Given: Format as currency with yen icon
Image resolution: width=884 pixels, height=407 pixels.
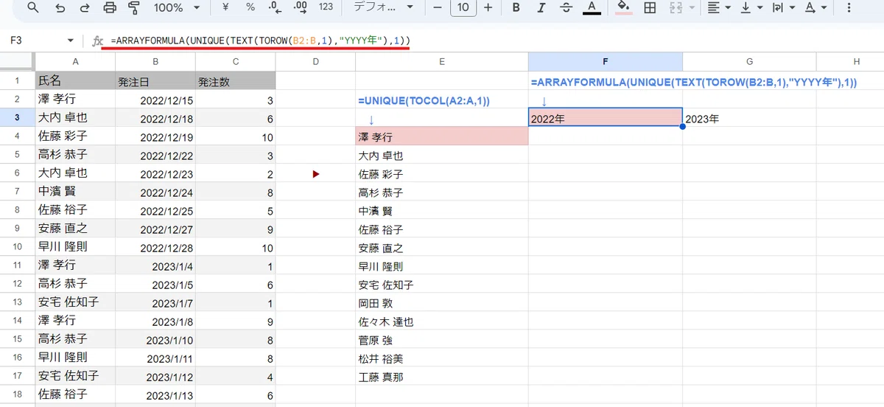Looking at the screenshot, I should 225,8.
